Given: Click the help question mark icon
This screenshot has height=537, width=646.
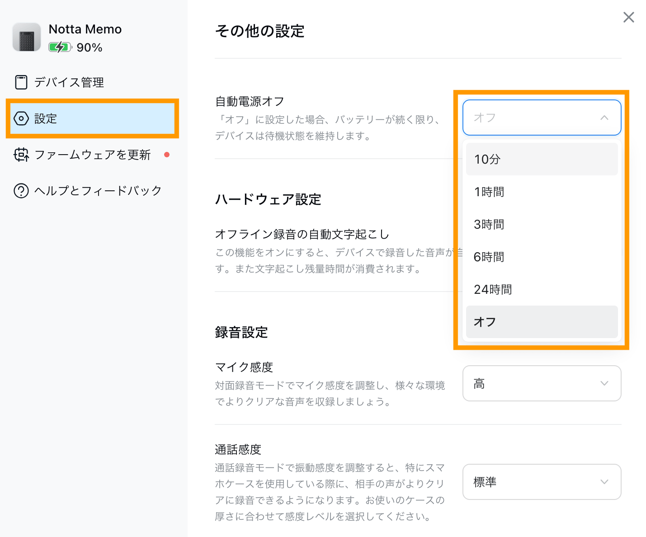Looking at the screenshot, I should click(x=21, y=191).
